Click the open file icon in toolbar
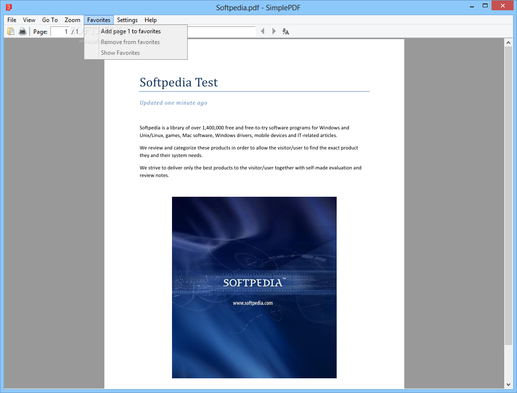 click(x=11, y=32)
